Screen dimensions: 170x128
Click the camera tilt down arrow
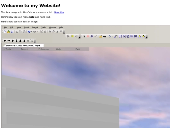click(16, 41)
